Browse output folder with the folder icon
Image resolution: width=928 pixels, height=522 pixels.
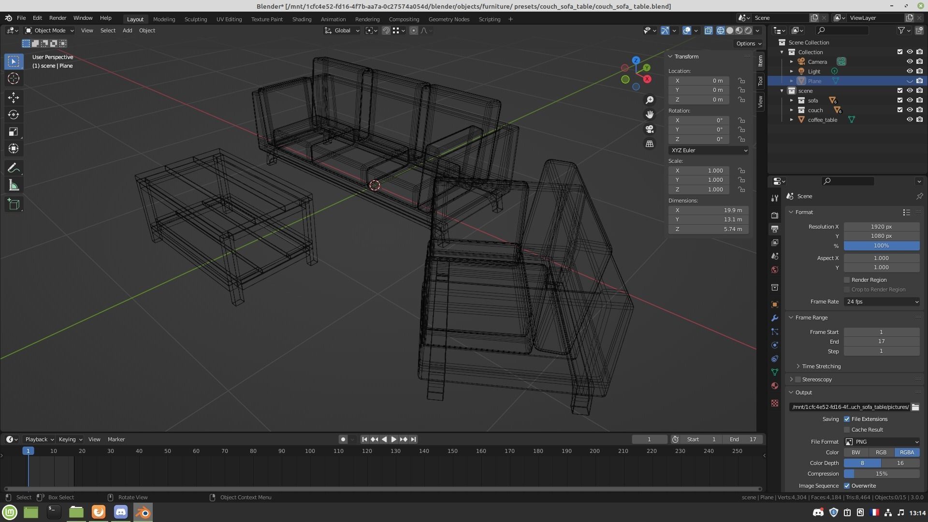(x=915, y=407)
